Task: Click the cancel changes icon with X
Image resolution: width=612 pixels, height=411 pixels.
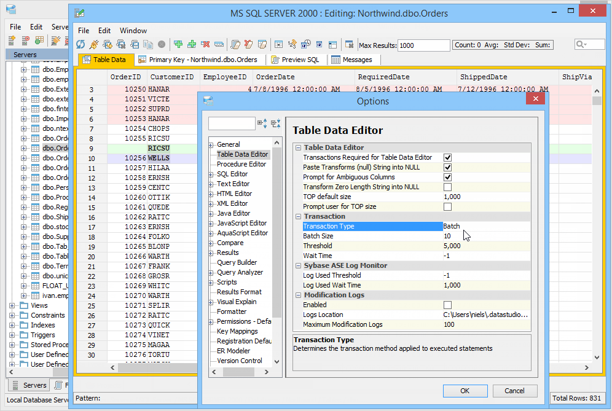Action: coord(121,44)
